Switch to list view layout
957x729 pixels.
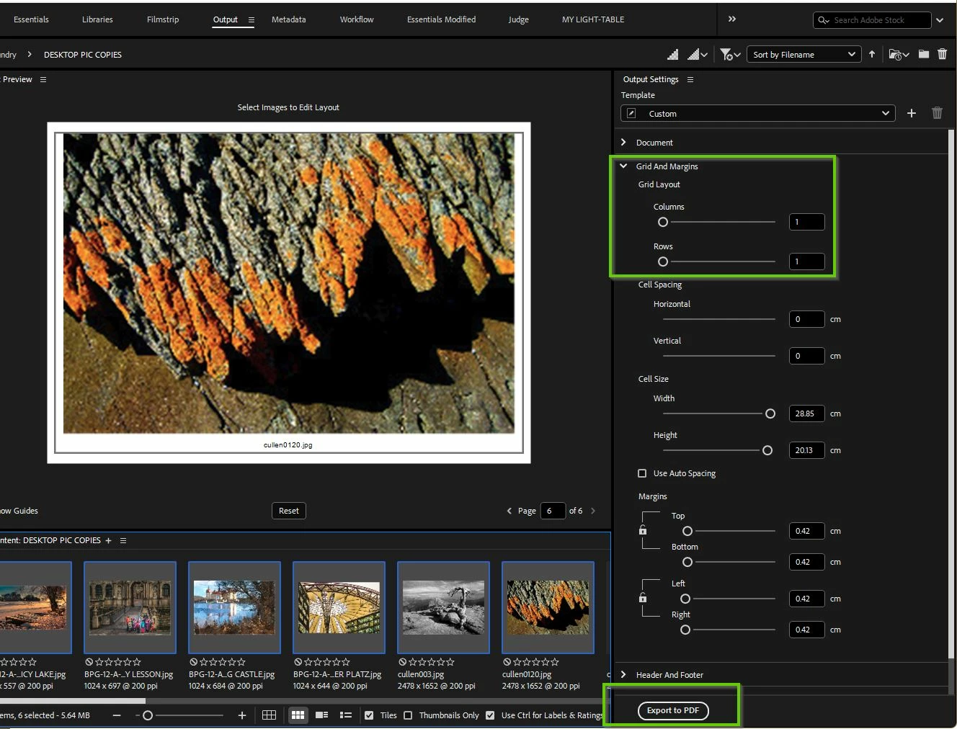[346, 715]
